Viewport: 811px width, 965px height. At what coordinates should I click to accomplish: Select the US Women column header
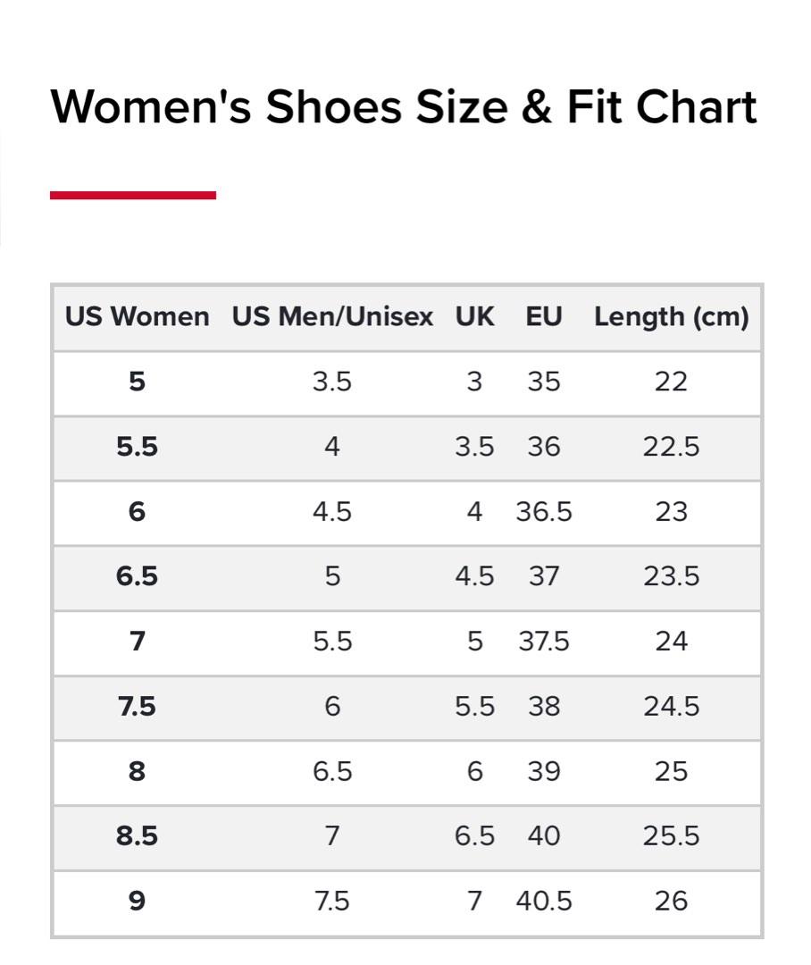point(137,317)
